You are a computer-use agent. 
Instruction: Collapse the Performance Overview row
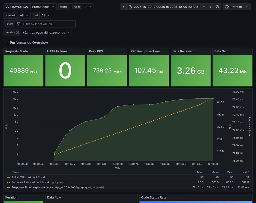[x=7, y=43]
